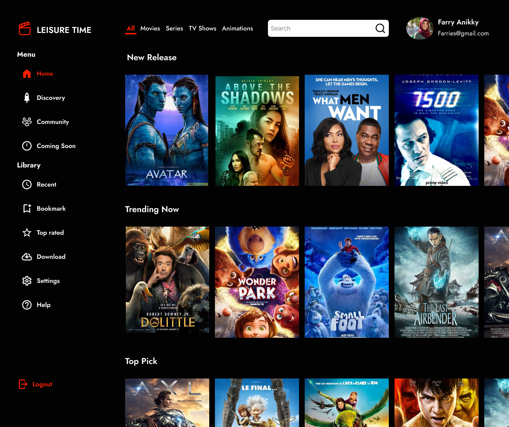509x427 pixels.
Task: Switch to the Series tab
Action: (175, 28)
